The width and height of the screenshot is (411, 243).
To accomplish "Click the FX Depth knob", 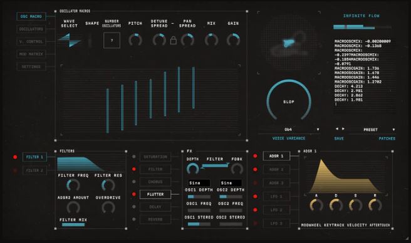I will [193, 169].
